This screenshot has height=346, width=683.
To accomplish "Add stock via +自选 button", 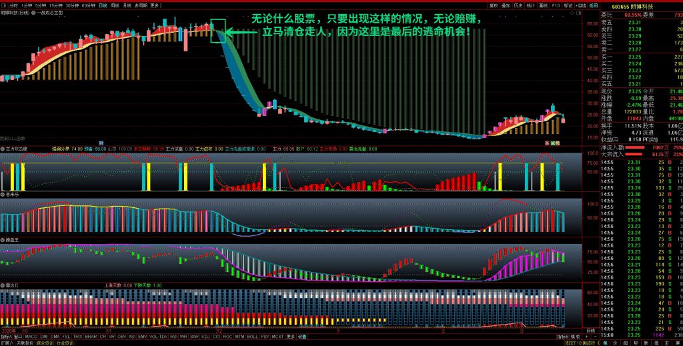I will 581,5.
